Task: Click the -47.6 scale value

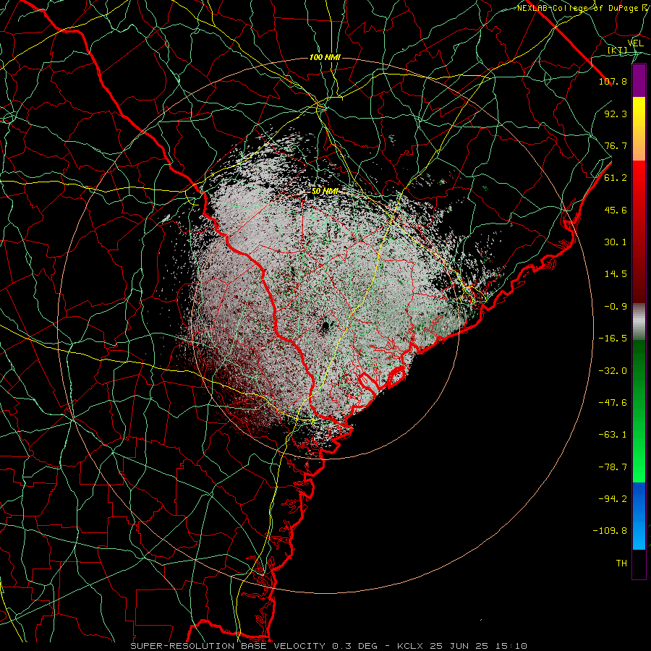Action: (613, 403)
